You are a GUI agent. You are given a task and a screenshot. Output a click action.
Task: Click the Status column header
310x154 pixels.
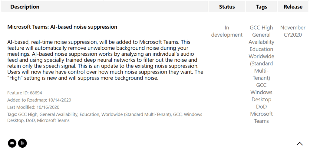[x=227, y=7]
